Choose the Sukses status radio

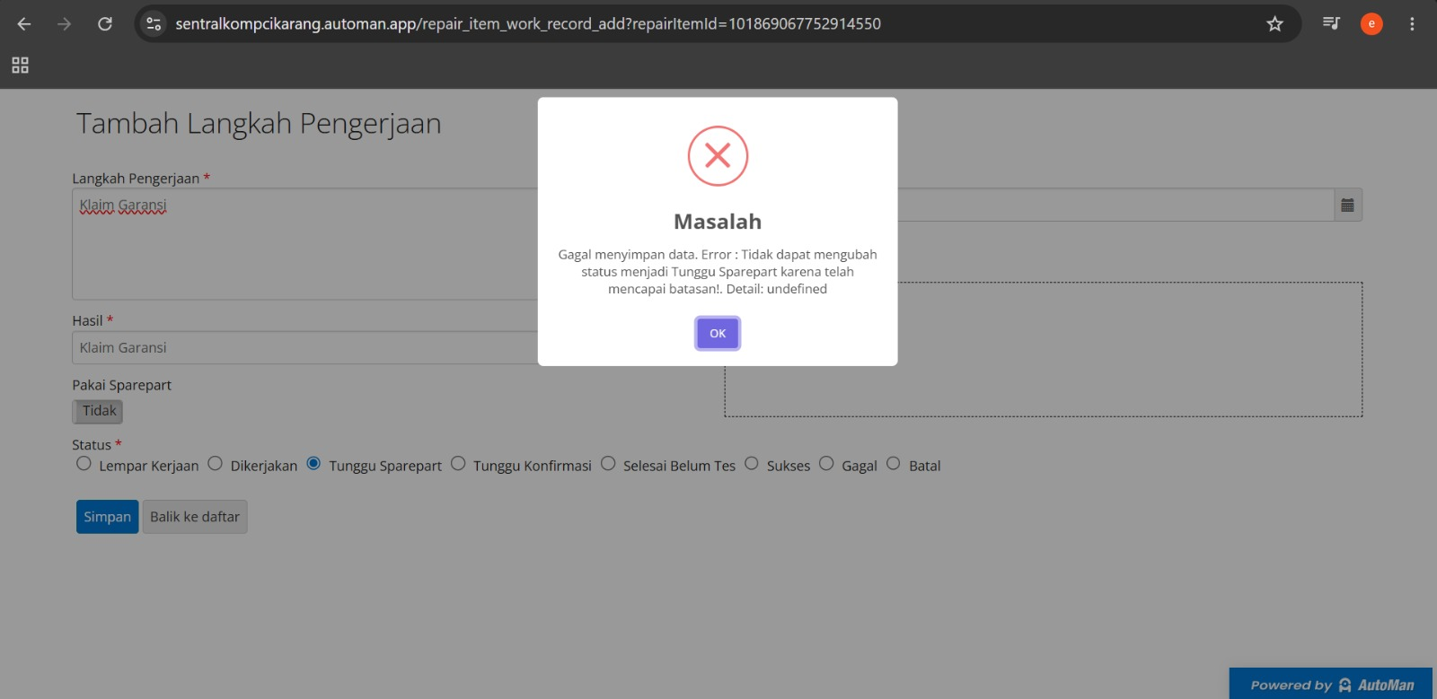752,464
